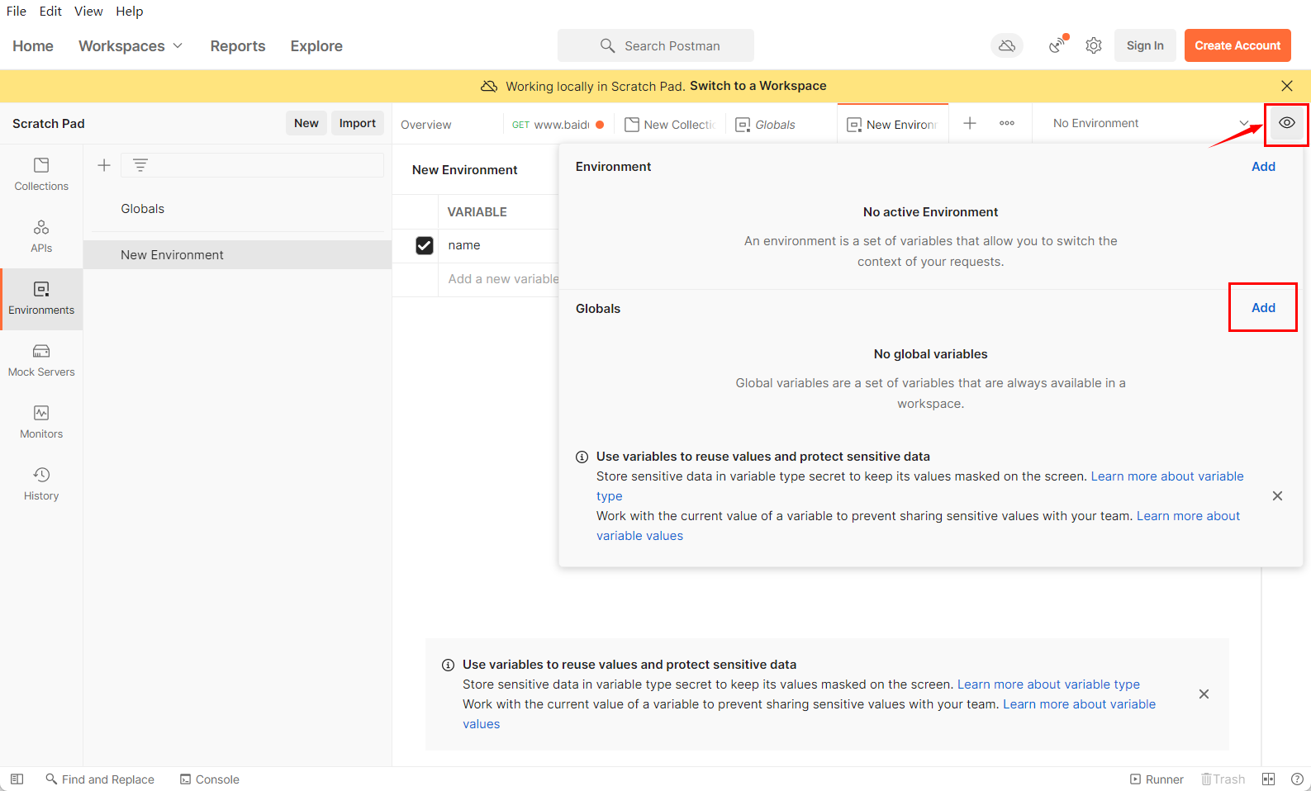Open the two-pane layout icon
The height and width of the screenshot is (791, 1311).
coord(1269,779)
